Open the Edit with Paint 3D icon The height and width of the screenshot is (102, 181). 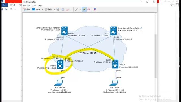(95, 9)
